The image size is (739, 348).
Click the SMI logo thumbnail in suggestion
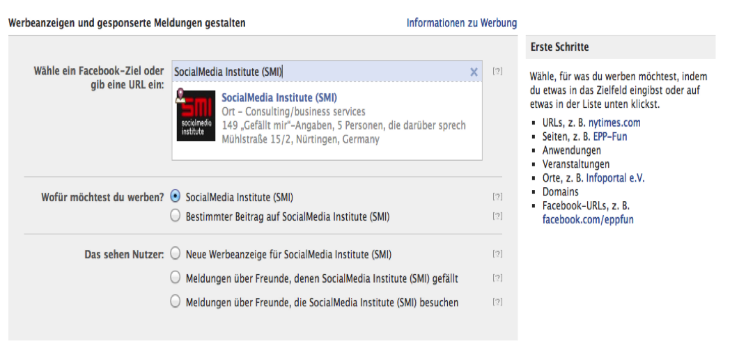[x=196, y=116]
